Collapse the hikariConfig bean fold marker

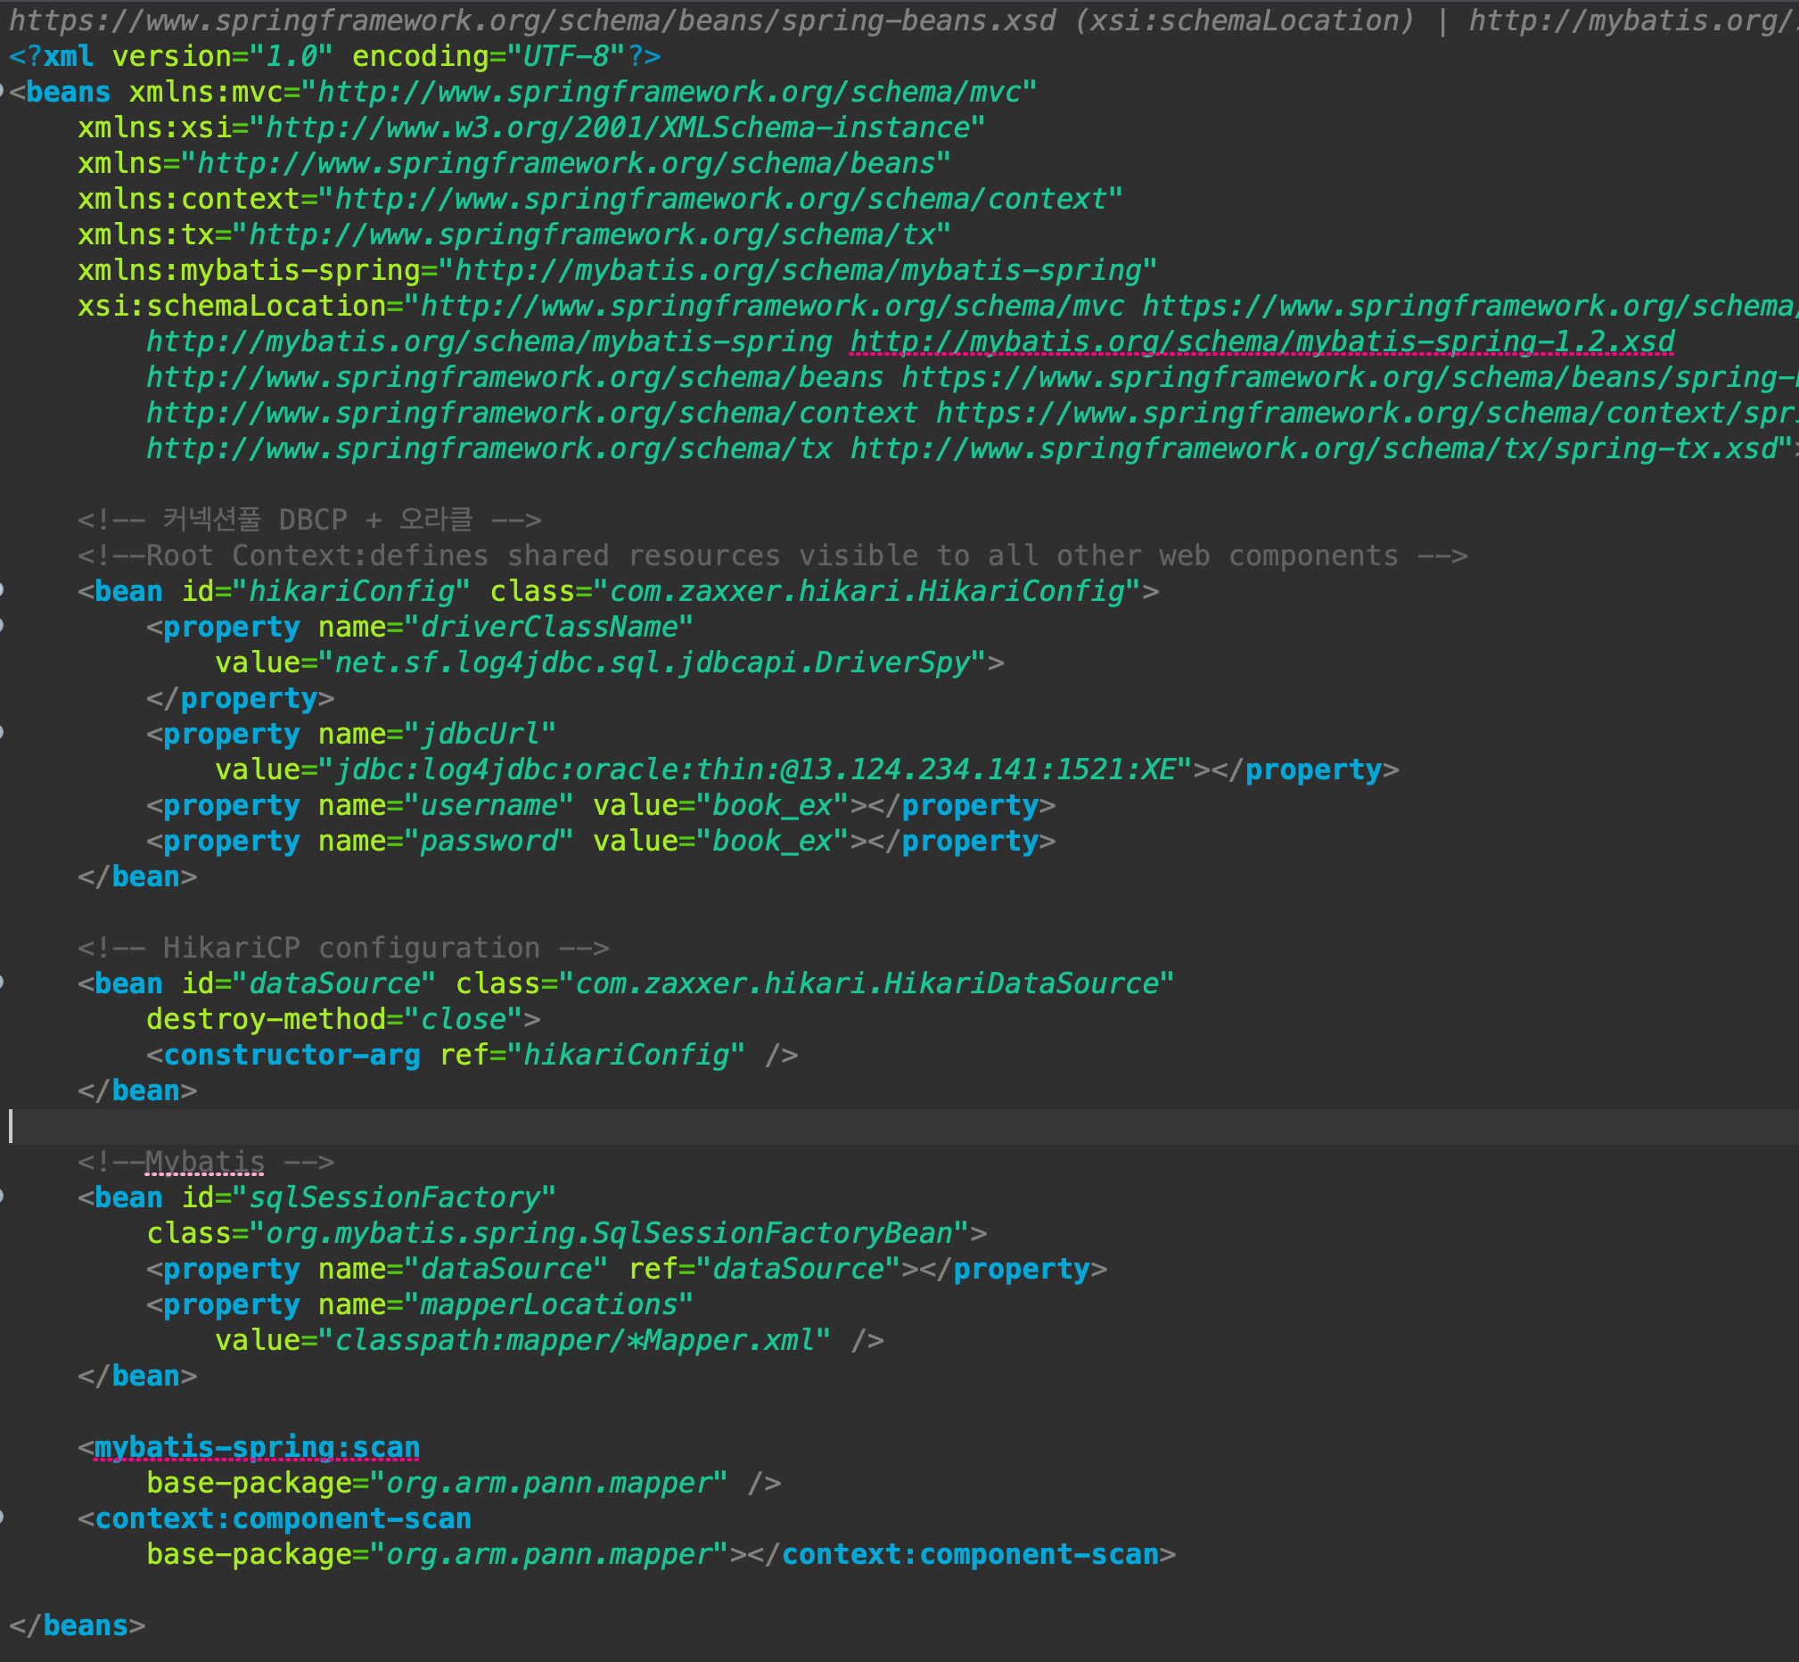(2, 590)
